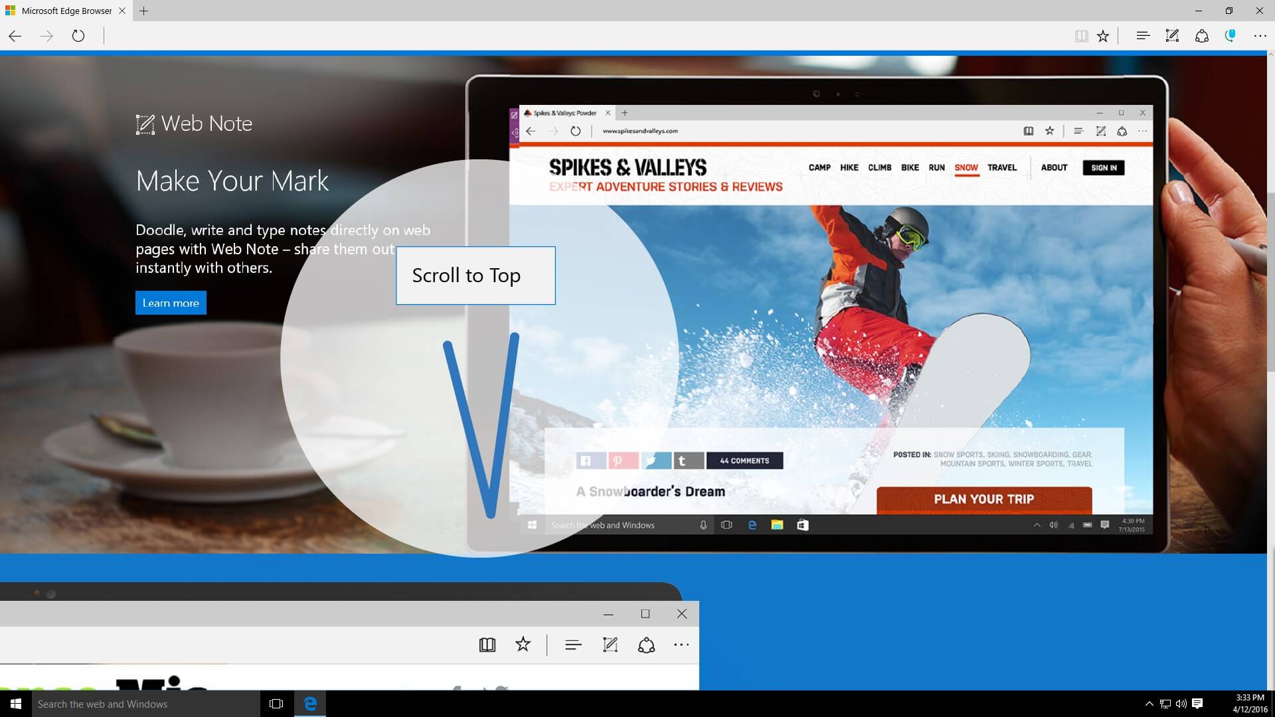Screen dimensions: 1275x717
Task: Select the Make a Web Note pencil icon
Action: (x=1173, y=35)
